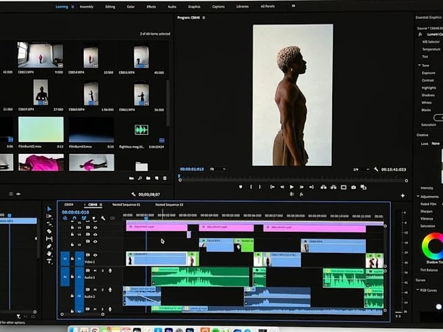Click the Go to Out button
443x332 pixels.
coord(311,187)
